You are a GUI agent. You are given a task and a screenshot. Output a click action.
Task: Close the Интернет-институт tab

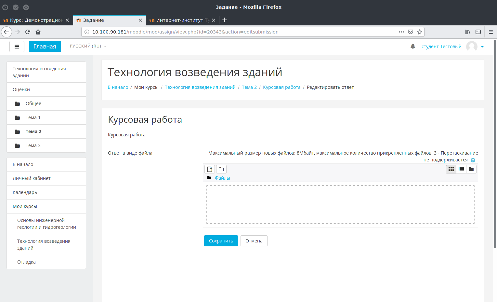(x=214, y=20)
